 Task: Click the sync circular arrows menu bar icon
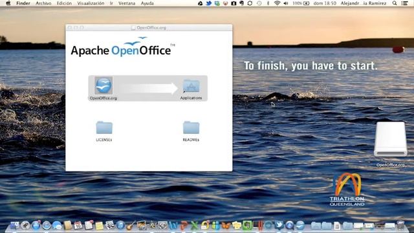250,3
